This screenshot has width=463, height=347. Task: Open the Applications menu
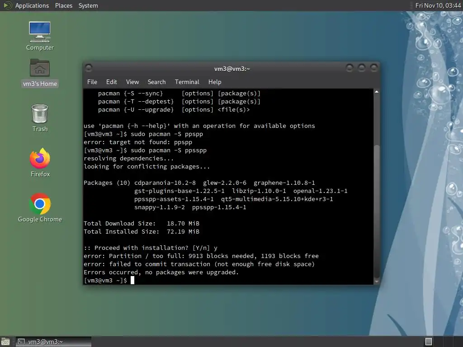[x=32, y=5]
